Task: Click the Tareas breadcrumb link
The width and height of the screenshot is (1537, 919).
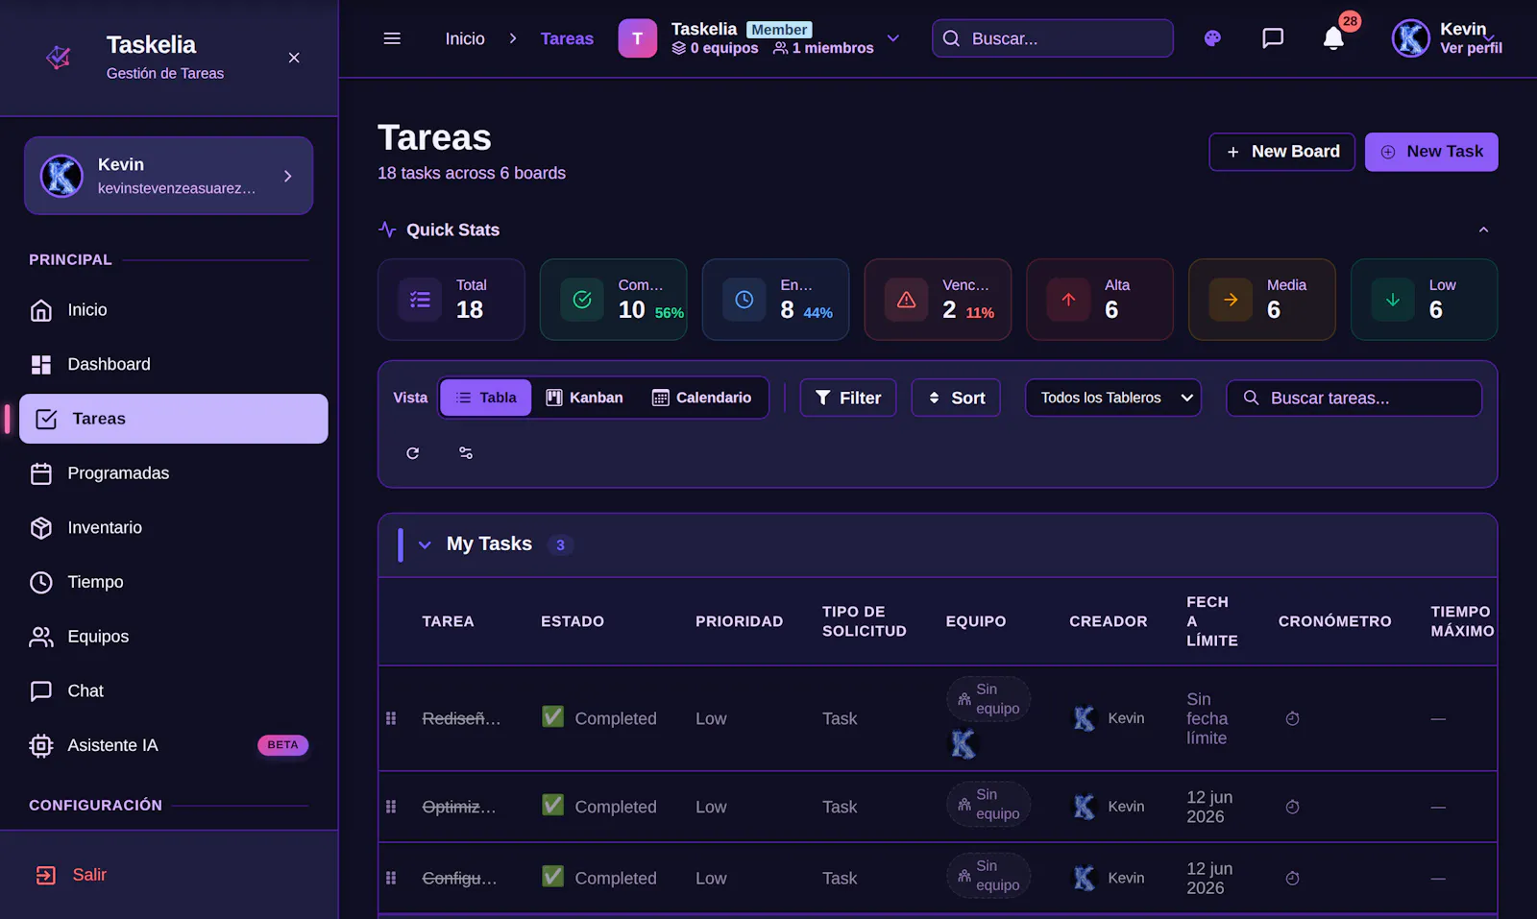Action: (x=567, y=38)
